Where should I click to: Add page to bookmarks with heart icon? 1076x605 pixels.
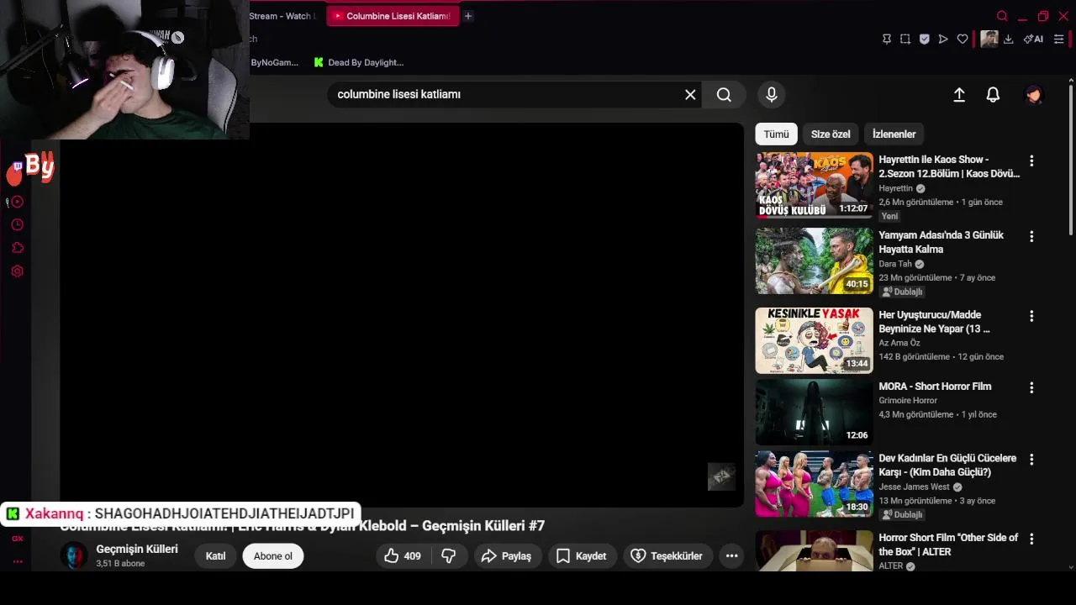(x=963, y=39)
